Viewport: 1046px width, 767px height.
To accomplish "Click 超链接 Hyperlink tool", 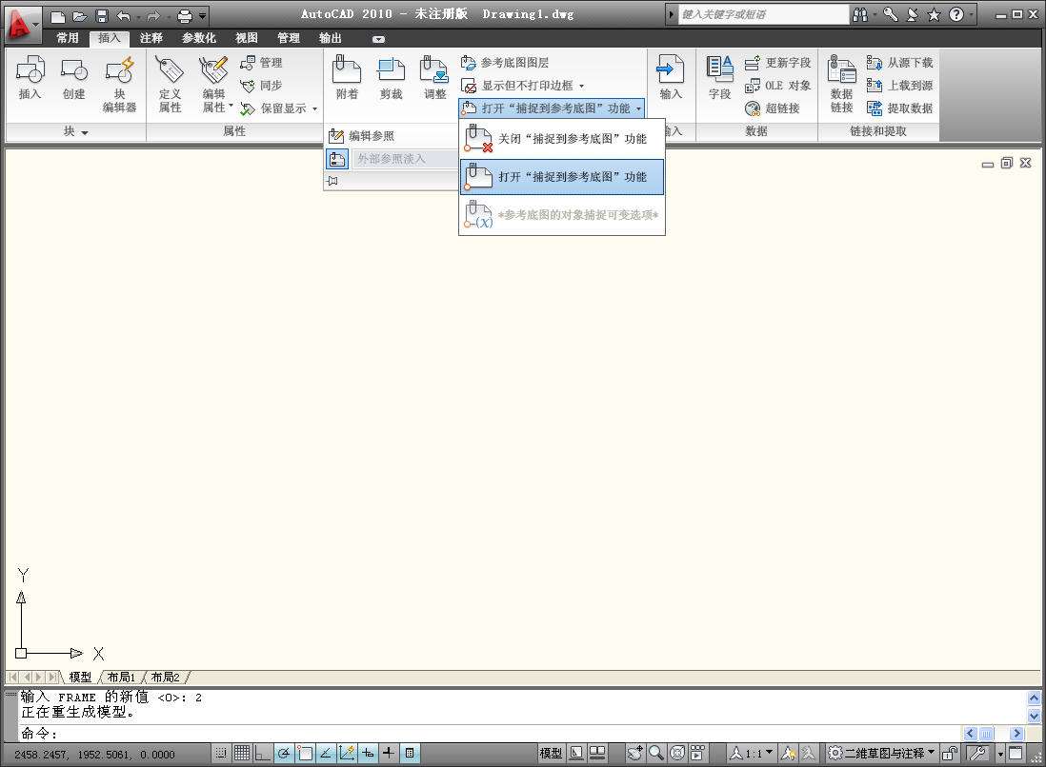I will coord(773,108).
